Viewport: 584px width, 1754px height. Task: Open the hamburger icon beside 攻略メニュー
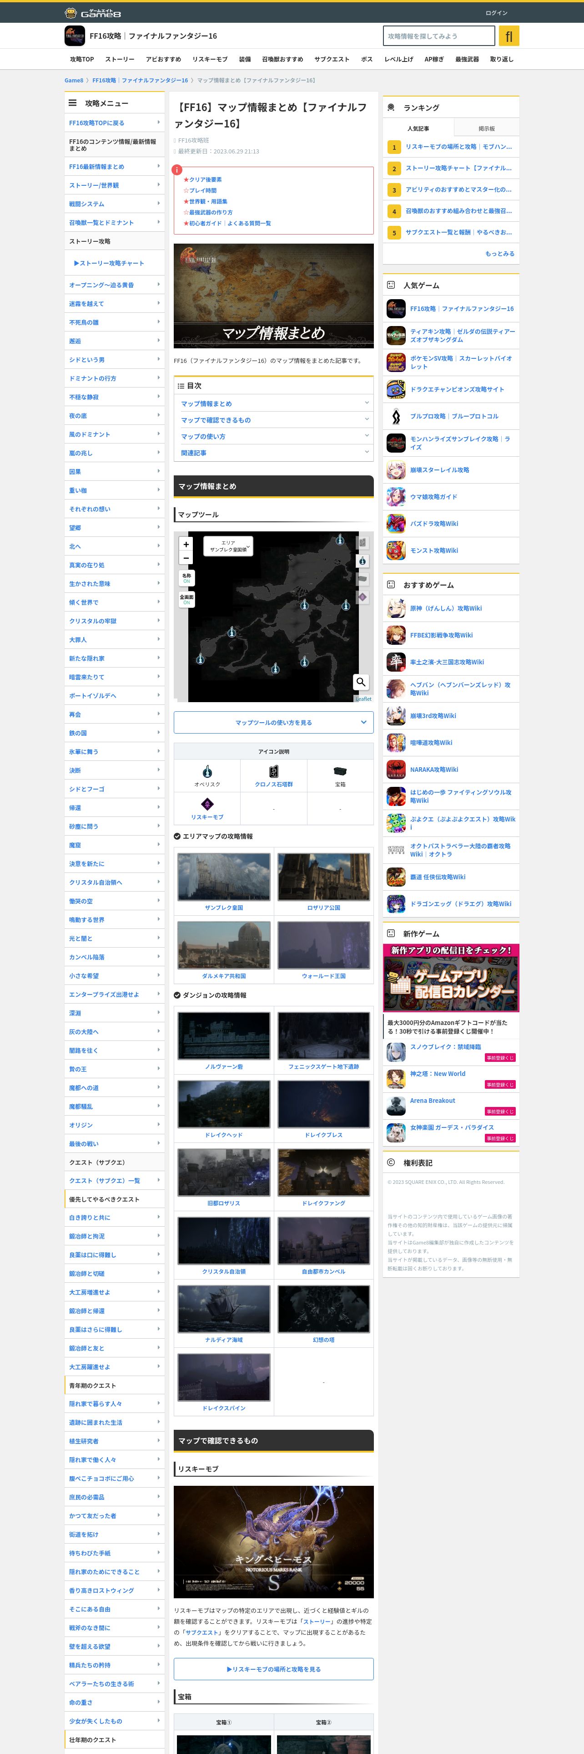(72, 103)
